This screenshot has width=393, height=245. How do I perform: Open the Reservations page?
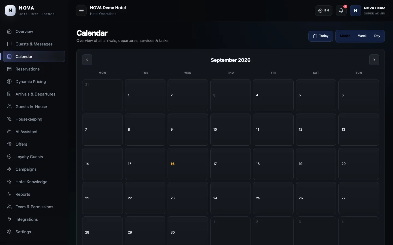click(x=34, y=69)
